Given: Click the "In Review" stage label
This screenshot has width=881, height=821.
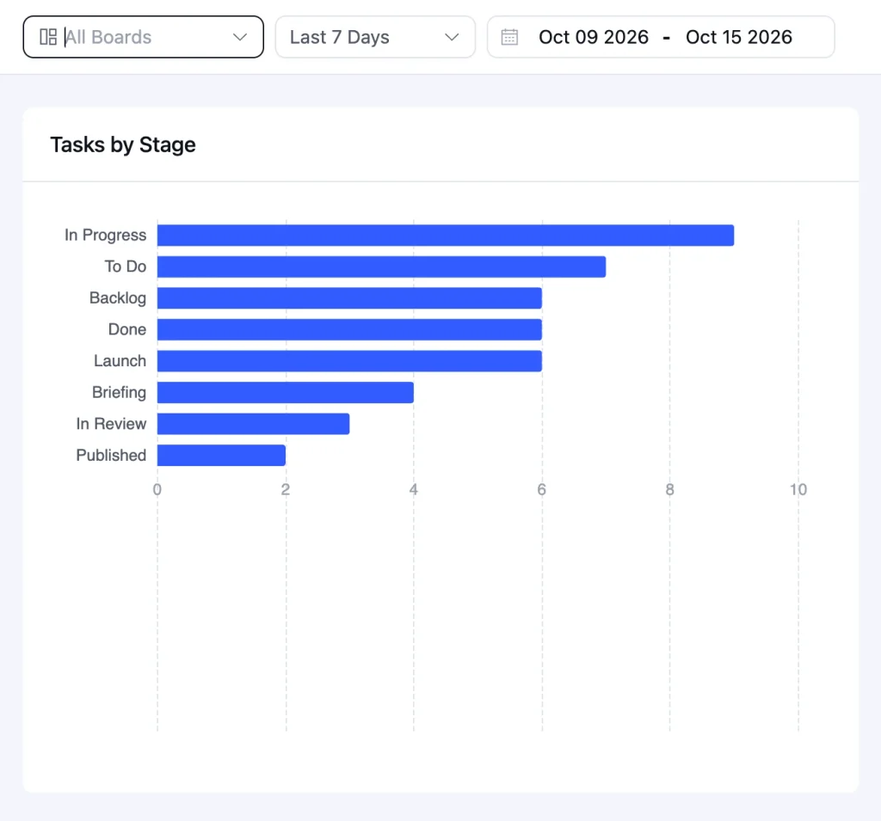Looking at the screenshot, I should tap(111, 424).
